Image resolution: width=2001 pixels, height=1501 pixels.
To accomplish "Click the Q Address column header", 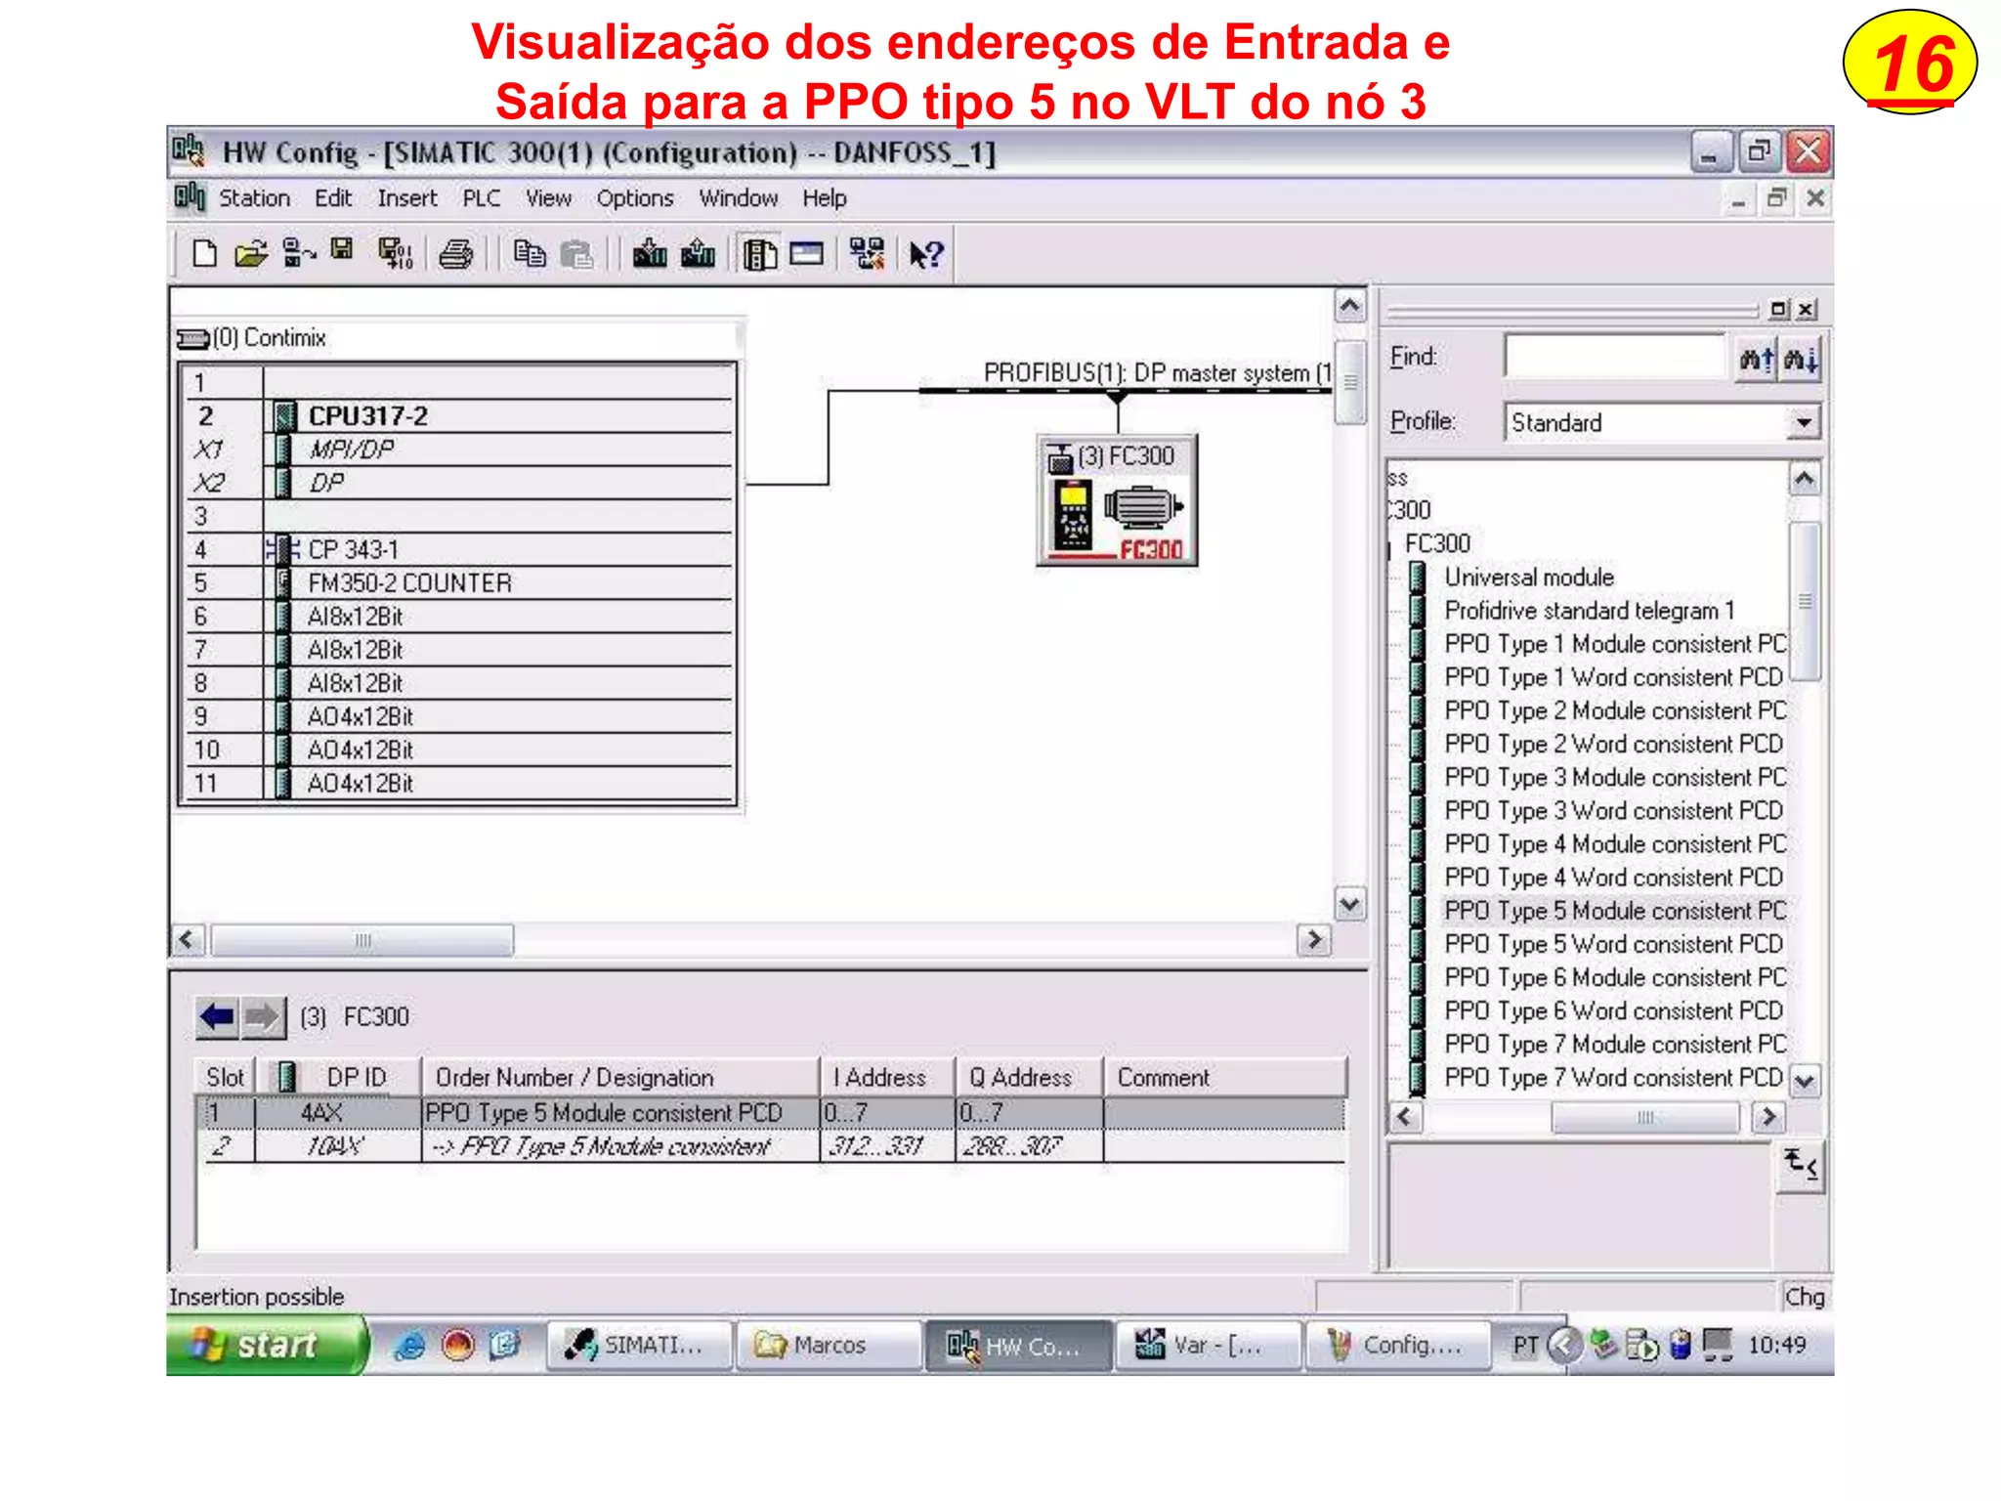I will [x=1029, y=1077].
